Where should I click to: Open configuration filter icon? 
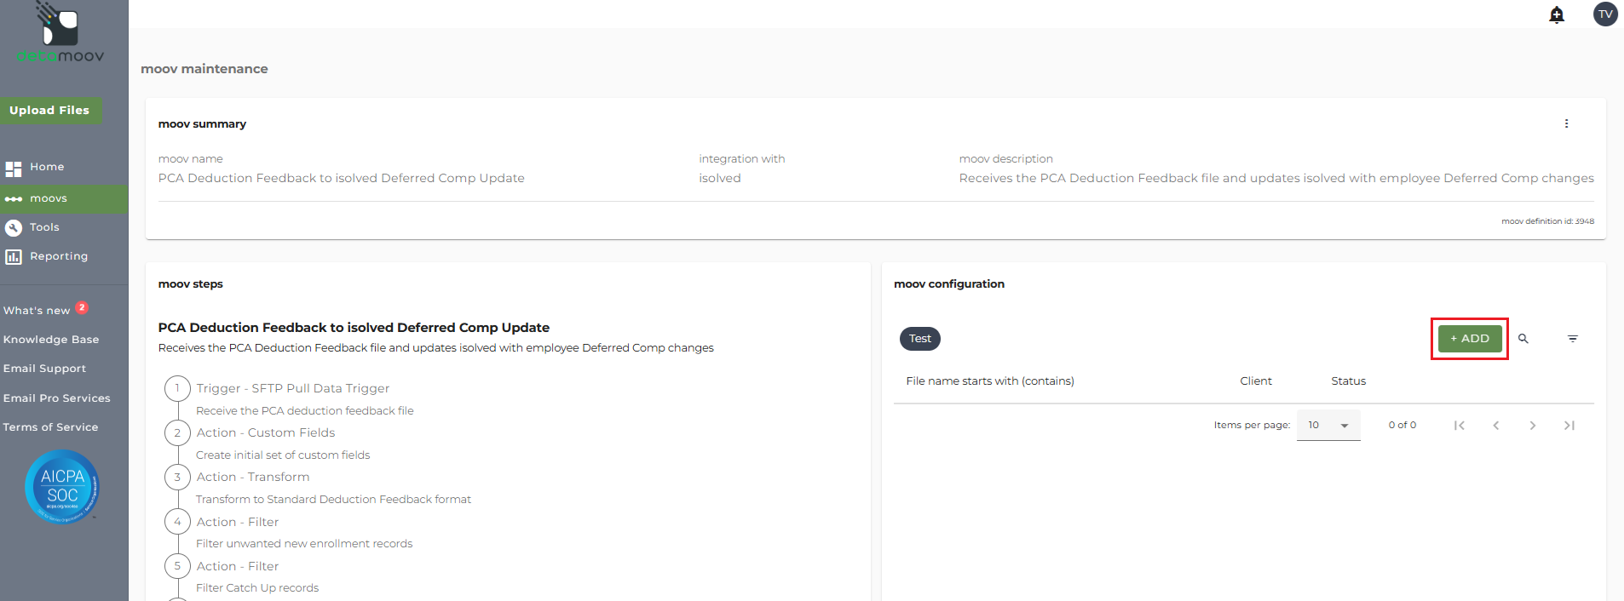[x=1573, y=339]
